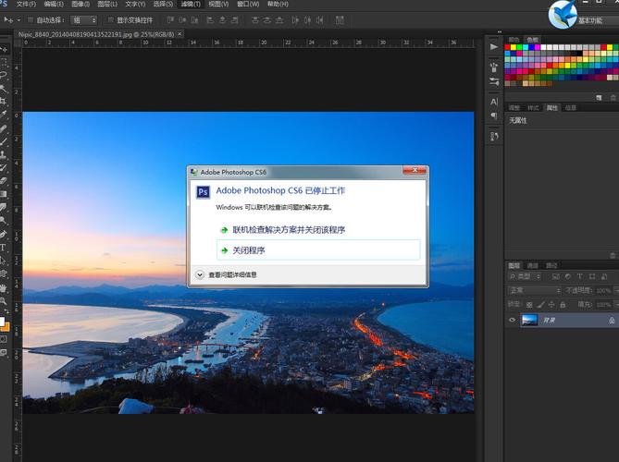Select the Eraser tool
The height and width of the screenshot is (462, 619).
click(3, 181)
